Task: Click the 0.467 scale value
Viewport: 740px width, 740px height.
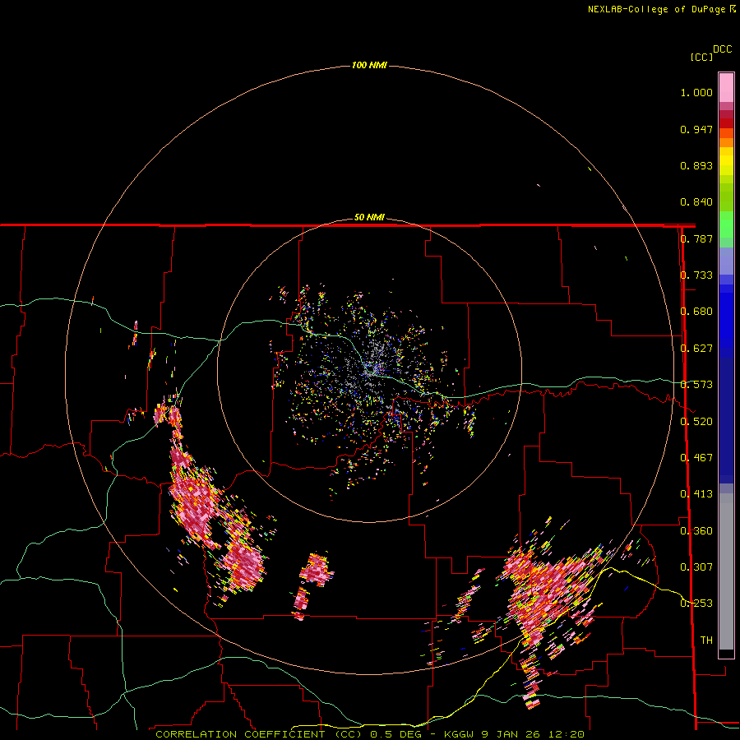Action: tap(696, 458)
